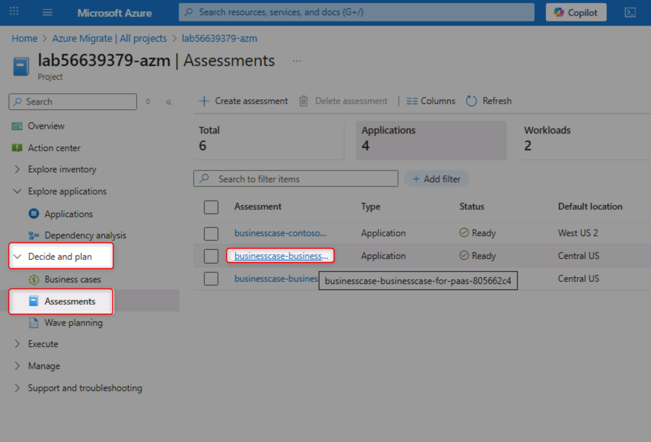Open the portal hamburger menu

point(48,12)
